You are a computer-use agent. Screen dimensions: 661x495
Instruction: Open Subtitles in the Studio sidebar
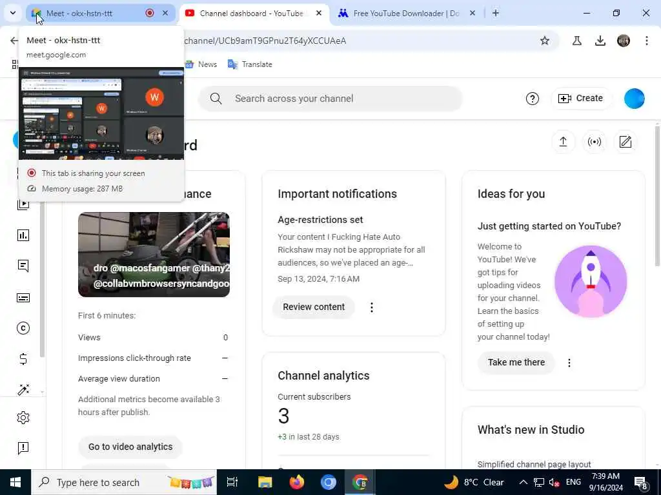(x=23, y=298)
